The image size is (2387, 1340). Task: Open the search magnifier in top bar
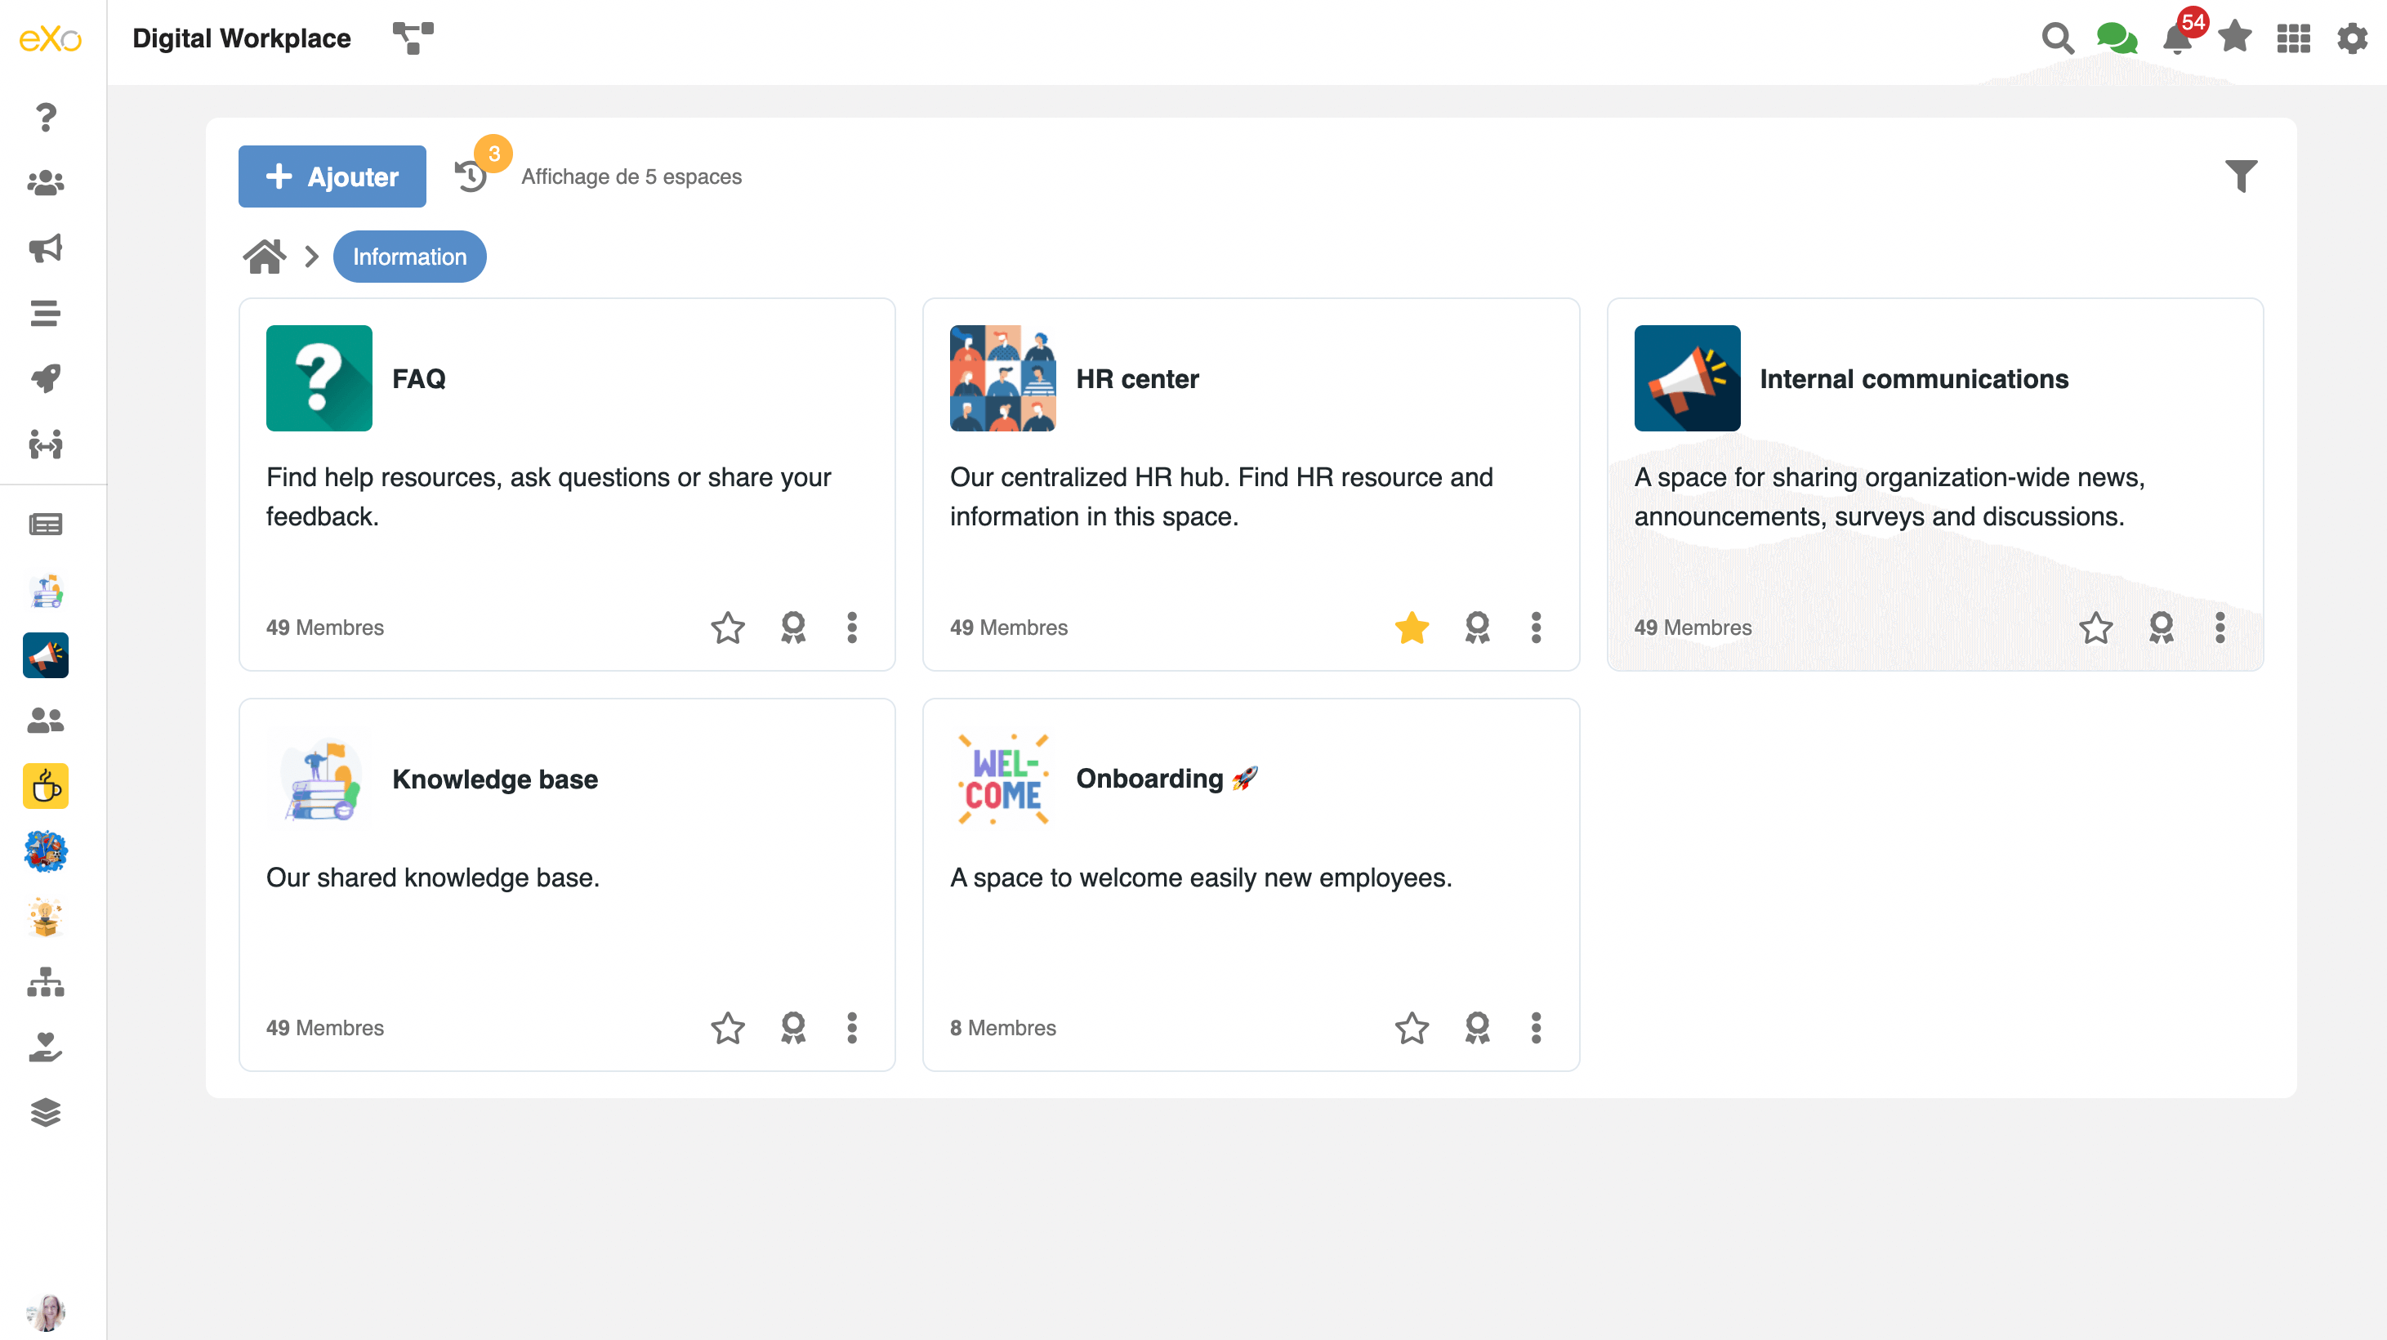[x=2057, y=38]
